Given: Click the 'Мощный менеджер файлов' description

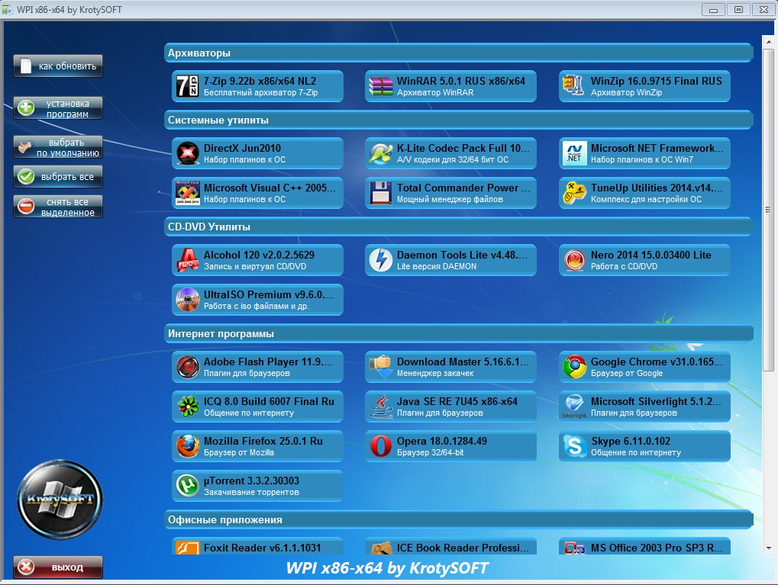Looking at the screenshot, I should tap(450, 199).
